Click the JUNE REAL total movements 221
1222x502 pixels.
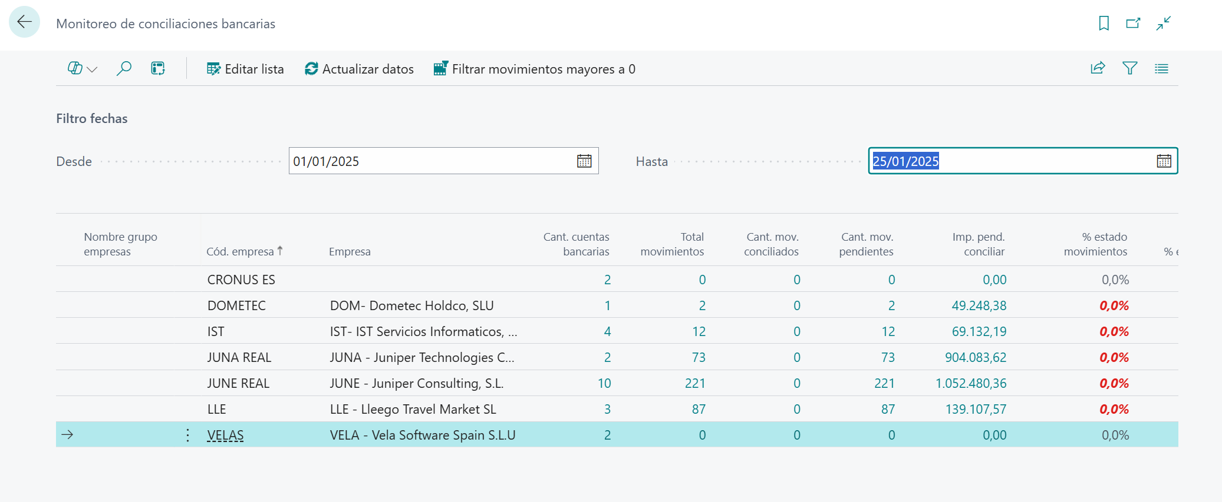click(695, 383)
